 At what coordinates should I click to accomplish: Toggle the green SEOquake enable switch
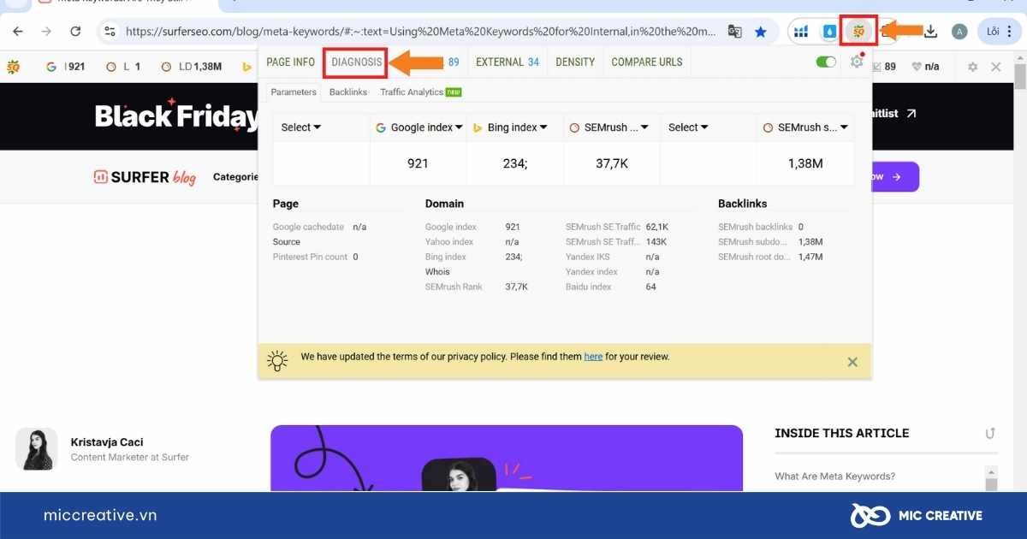click(826, 62)
